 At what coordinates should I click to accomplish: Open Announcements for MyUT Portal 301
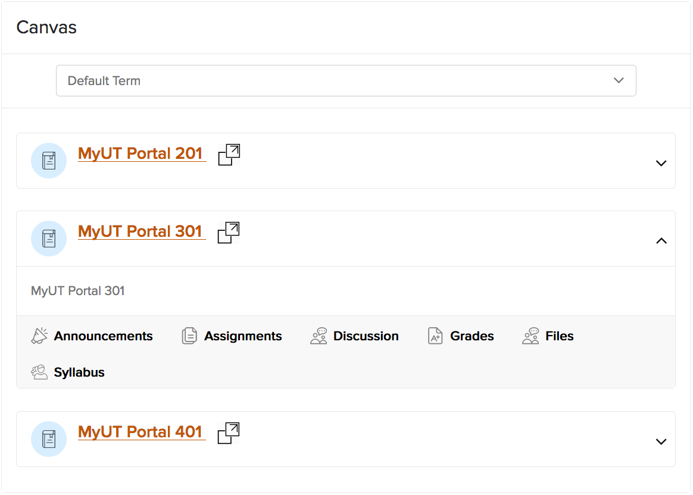pyautogui.click(x=39, y=335)
